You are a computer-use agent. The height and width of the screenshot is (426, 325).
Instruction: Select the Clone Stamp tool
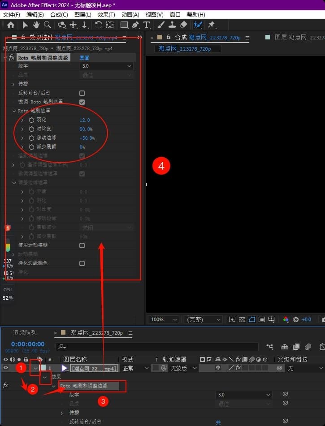172,25
